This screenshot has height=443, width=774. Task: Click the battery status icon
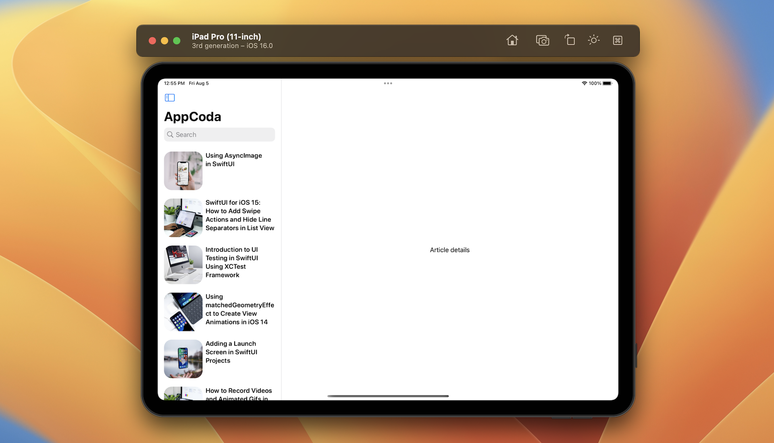coord(607,83)
